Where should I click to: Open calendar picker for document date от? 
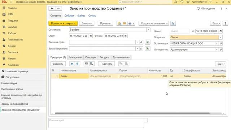[x=221, y=31]
